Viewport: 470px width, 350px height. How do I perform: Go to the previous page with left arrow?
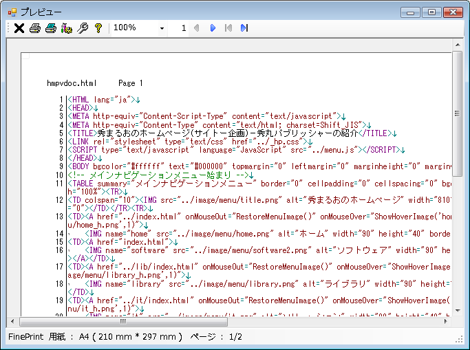pyautogui.click(x=197, y=28)
